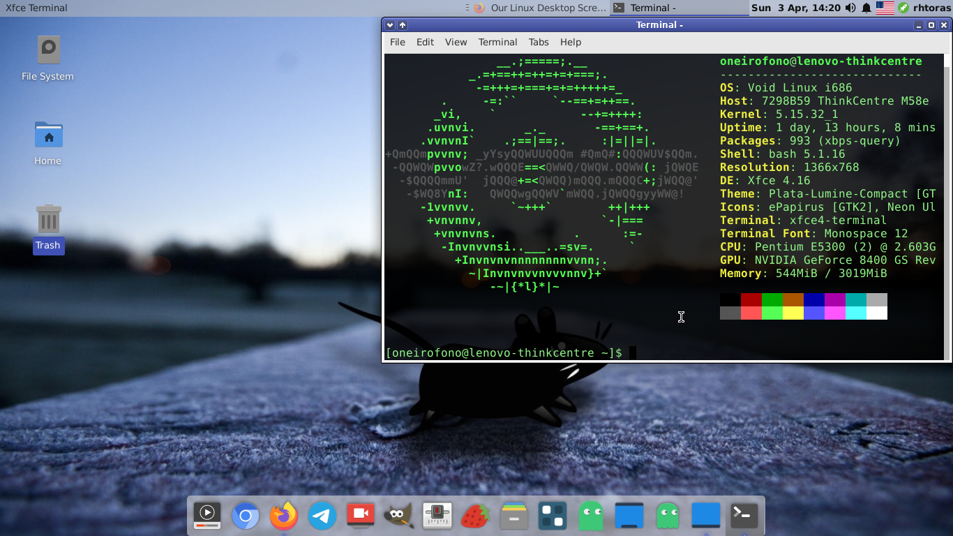Click the 'DE: Xfce 4.16' line
The height and width of the screenshot is (536, 953).
(765, 181)
